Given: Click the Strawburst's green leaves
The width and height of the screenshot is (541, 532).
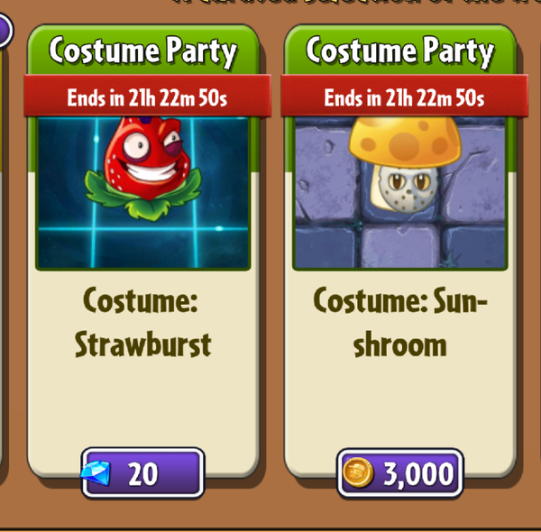Looking at the screenshot, I should [143, 197].
